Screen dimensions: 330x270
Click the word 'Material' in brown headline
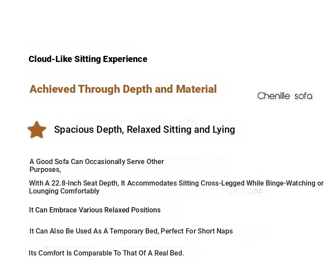coord(196,89)
